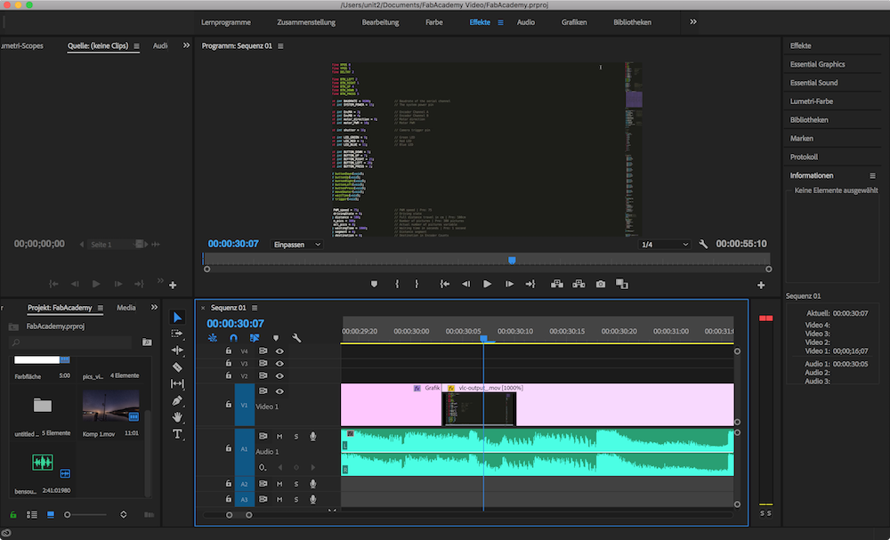Viewport: 890px width, 540px height.
Task: Go to Out point in Program monitor
Action: pyautogui.click(x=530, y=284)
